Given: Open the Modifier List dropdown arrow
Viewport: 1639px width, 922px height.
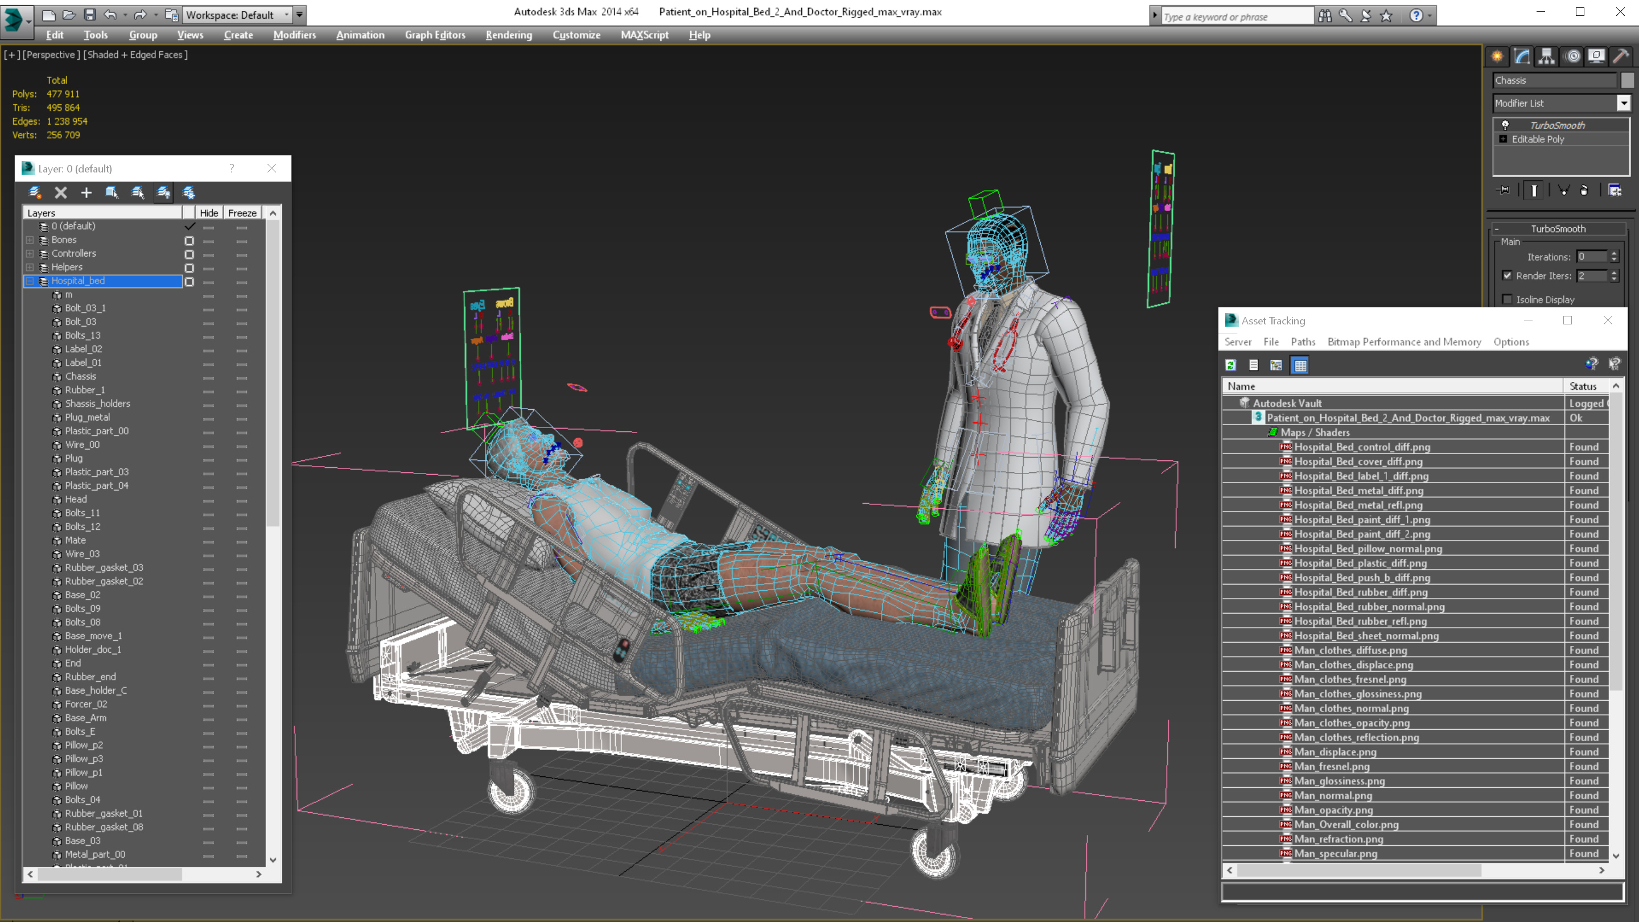Looking at the screenshot, I should [x=1624, y=103].
